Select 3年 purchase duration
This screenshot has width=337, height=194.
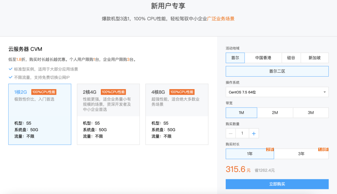301,154
